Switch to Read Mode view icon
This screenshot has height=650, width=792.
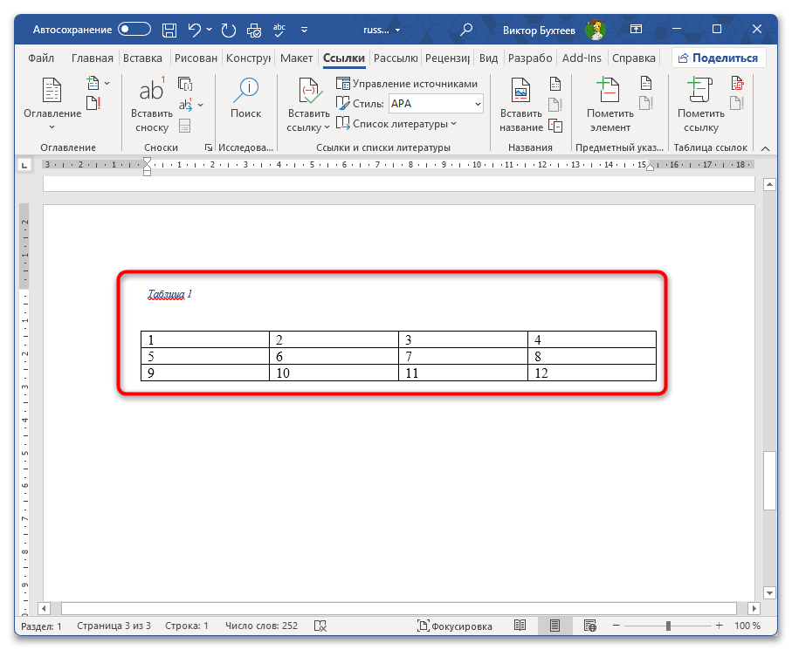click(520, 626)
